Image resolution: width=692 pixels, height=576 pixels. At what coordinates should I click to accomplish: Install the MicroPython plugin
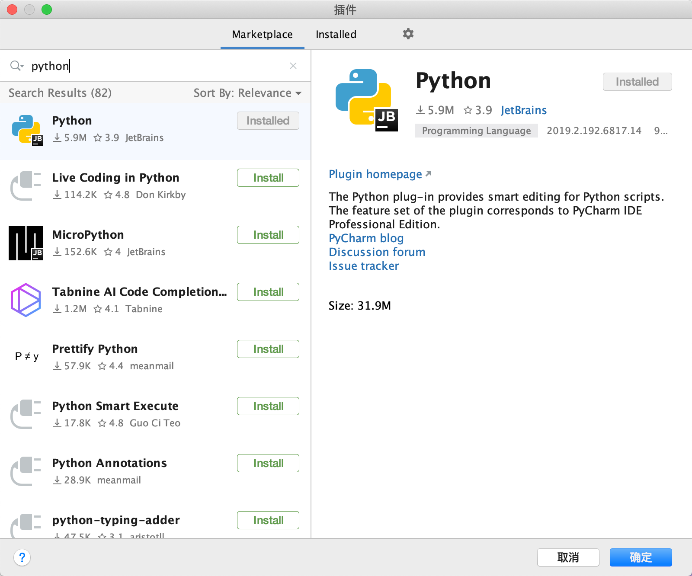pos(268,235)
